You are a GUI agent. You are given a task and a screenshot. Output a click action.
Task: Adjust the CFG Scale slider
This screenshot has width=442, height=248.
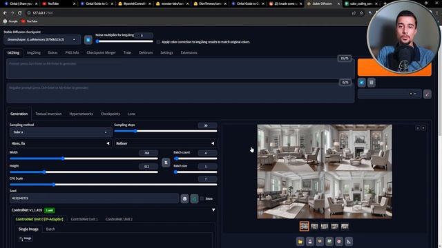click(x=113, y=185)
